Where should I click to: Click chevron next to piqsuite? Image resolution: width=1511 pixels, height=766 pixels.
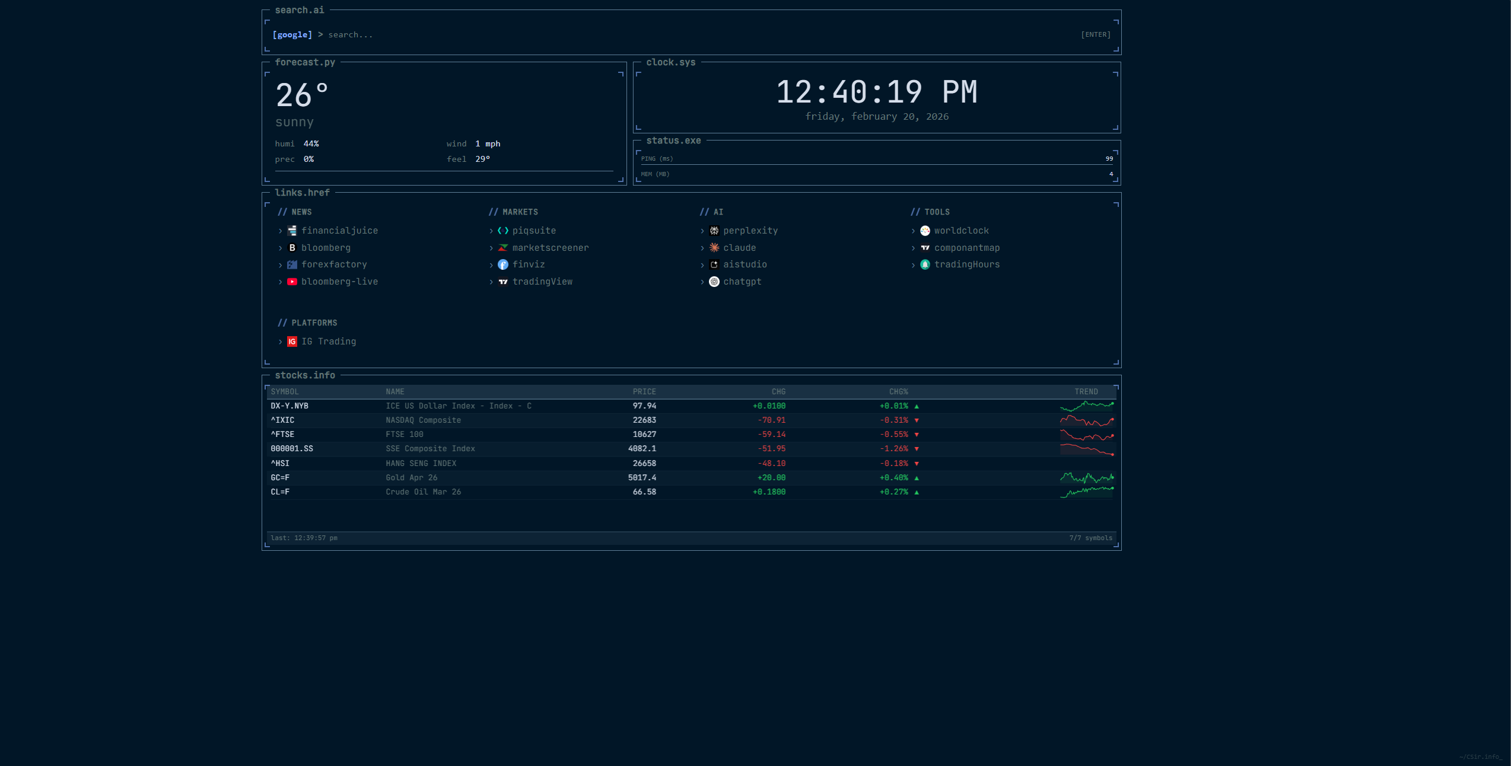click(x=491, y=231)
